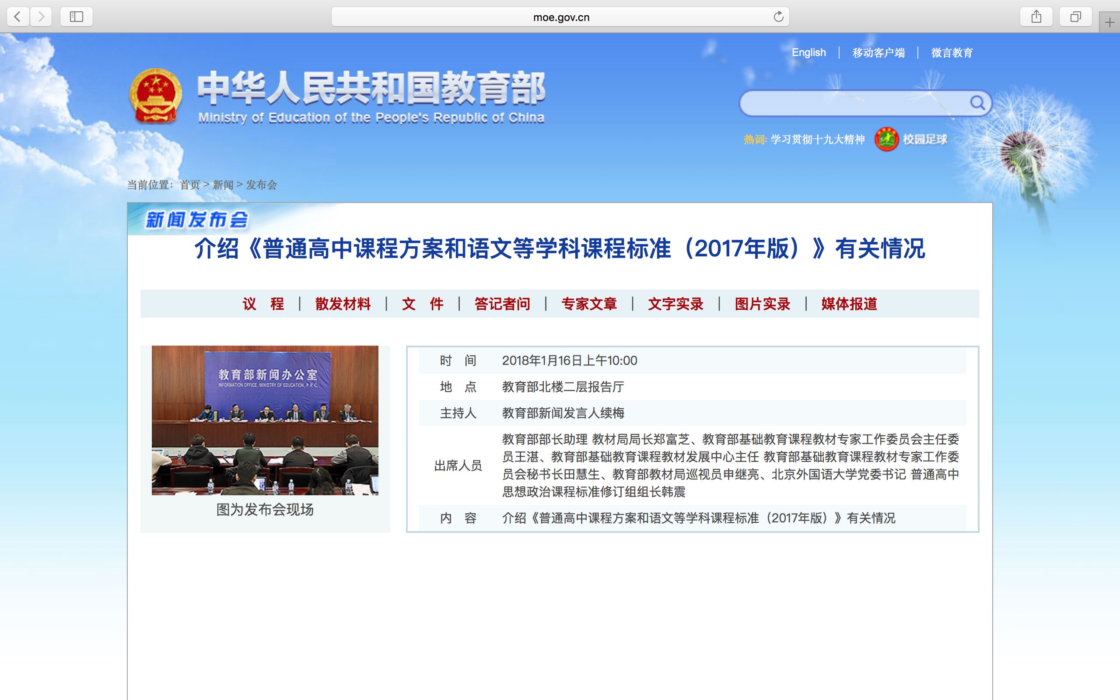Screen dimensions: 1120x700
Task: Open the 移动客户端 link
Action: pyautogui.click(x=878, y=53)
